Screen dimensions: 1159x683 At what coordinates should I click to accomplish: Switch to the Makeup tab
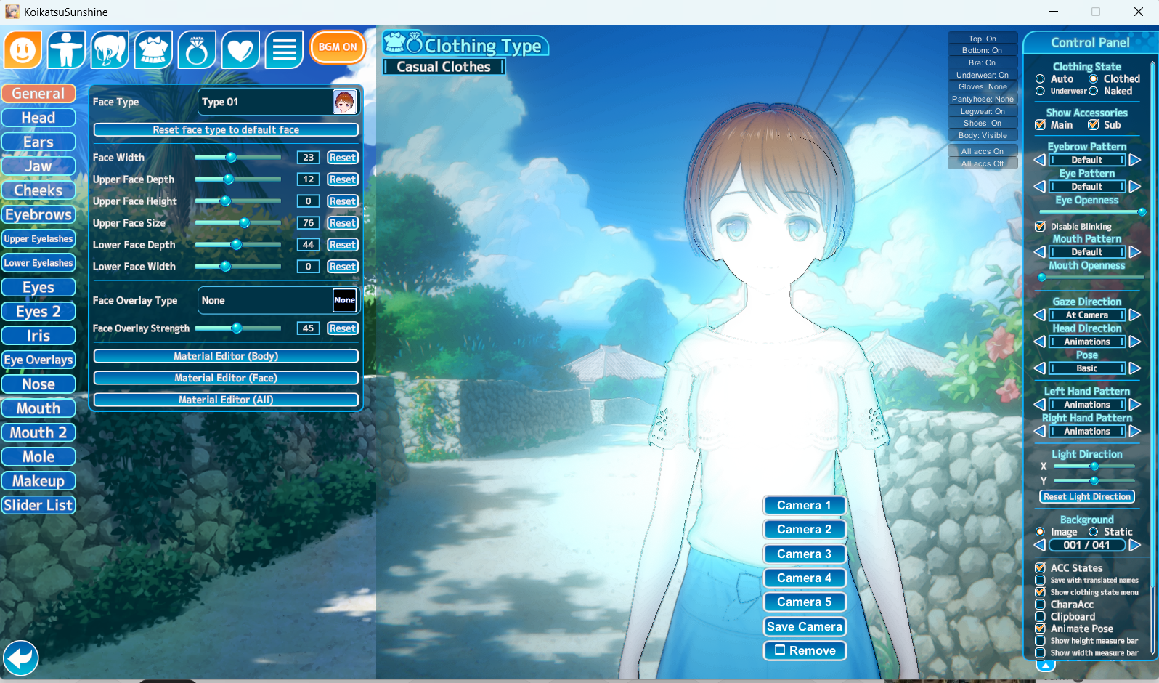(x=38, y=481)
